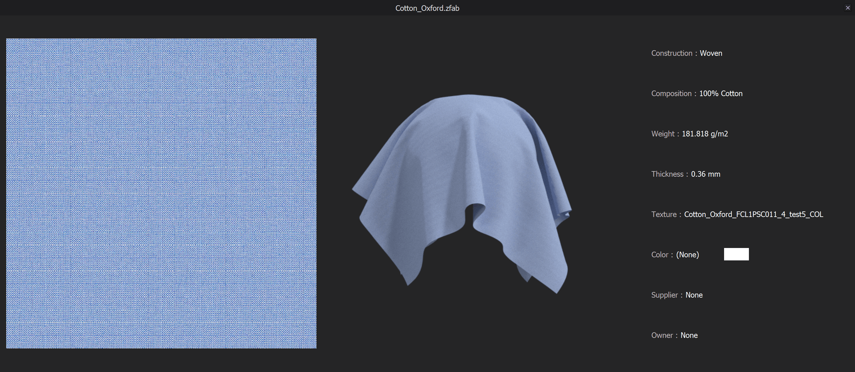This screenshot has width=855, height=372.
Task: Click the title Cotton_Oxford.zfab
Action: click(x=427, y=8)
